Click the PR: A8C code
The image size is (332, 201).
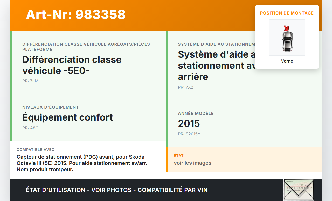[x=30, y=128]
